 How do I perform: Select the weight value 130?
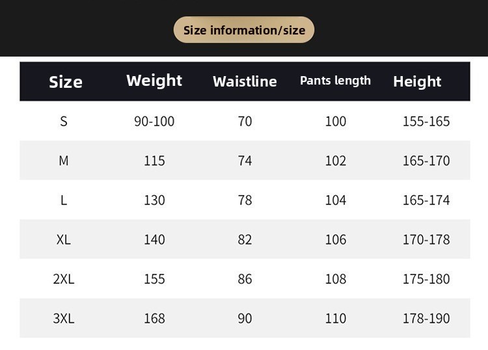click(154, 200)
